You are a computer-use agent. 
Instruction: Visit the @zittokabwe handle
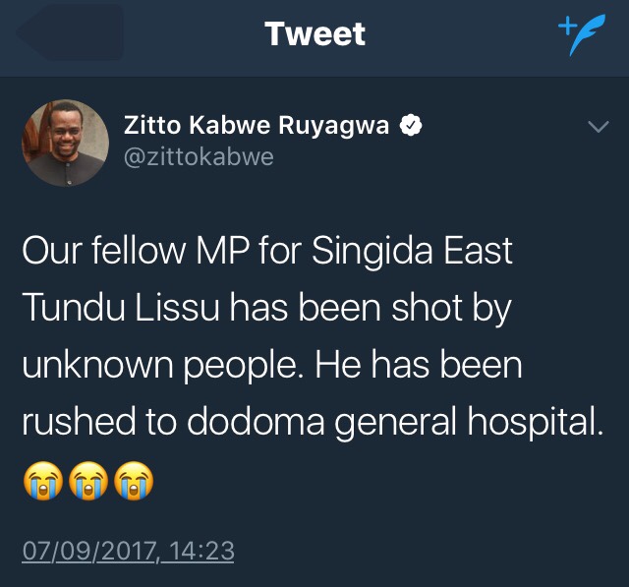click(199, 157)
